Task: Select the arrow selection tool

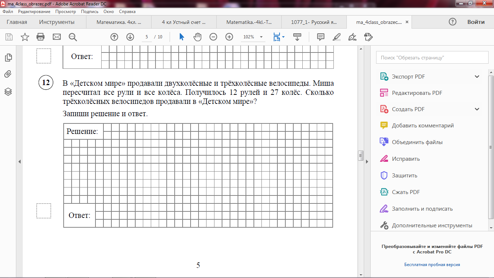Action: [182, 37]
